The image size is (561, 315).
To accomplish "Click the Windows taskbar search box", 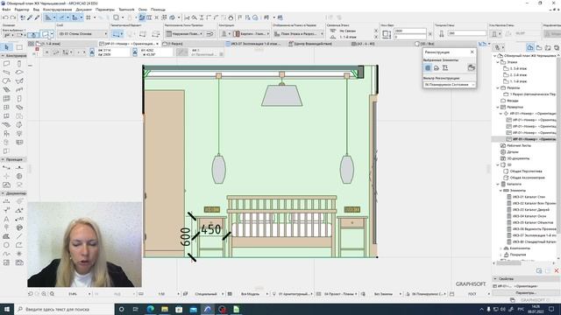I will coord(64,309).
